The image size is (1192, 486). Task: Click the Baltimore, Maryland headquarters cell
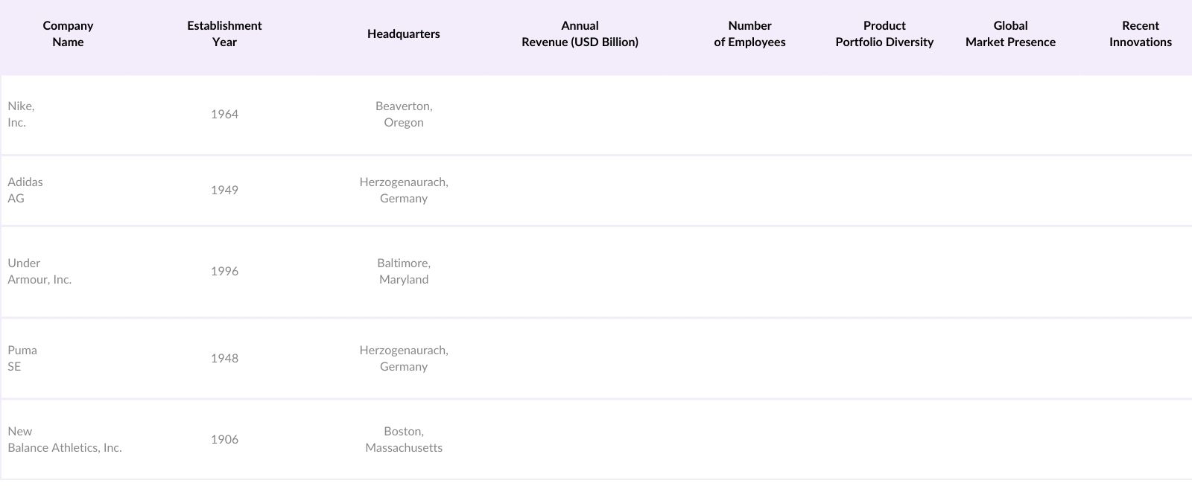(x=404, y=272)
